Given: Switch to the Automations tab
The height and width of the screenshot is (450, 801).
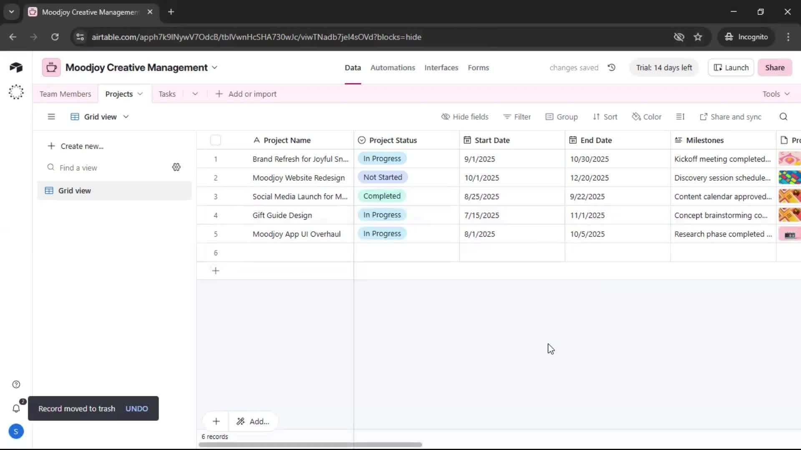Looking at the screenshot, I should [x=393, y=67].
